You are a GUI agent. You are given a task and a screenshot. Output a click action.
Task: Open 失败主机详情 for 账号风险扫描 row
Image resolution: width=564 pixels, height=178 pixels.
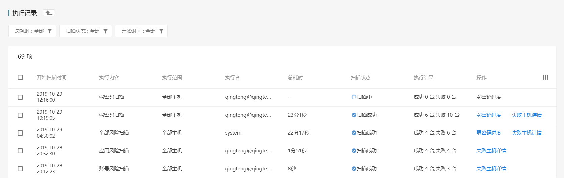point(491,169)
